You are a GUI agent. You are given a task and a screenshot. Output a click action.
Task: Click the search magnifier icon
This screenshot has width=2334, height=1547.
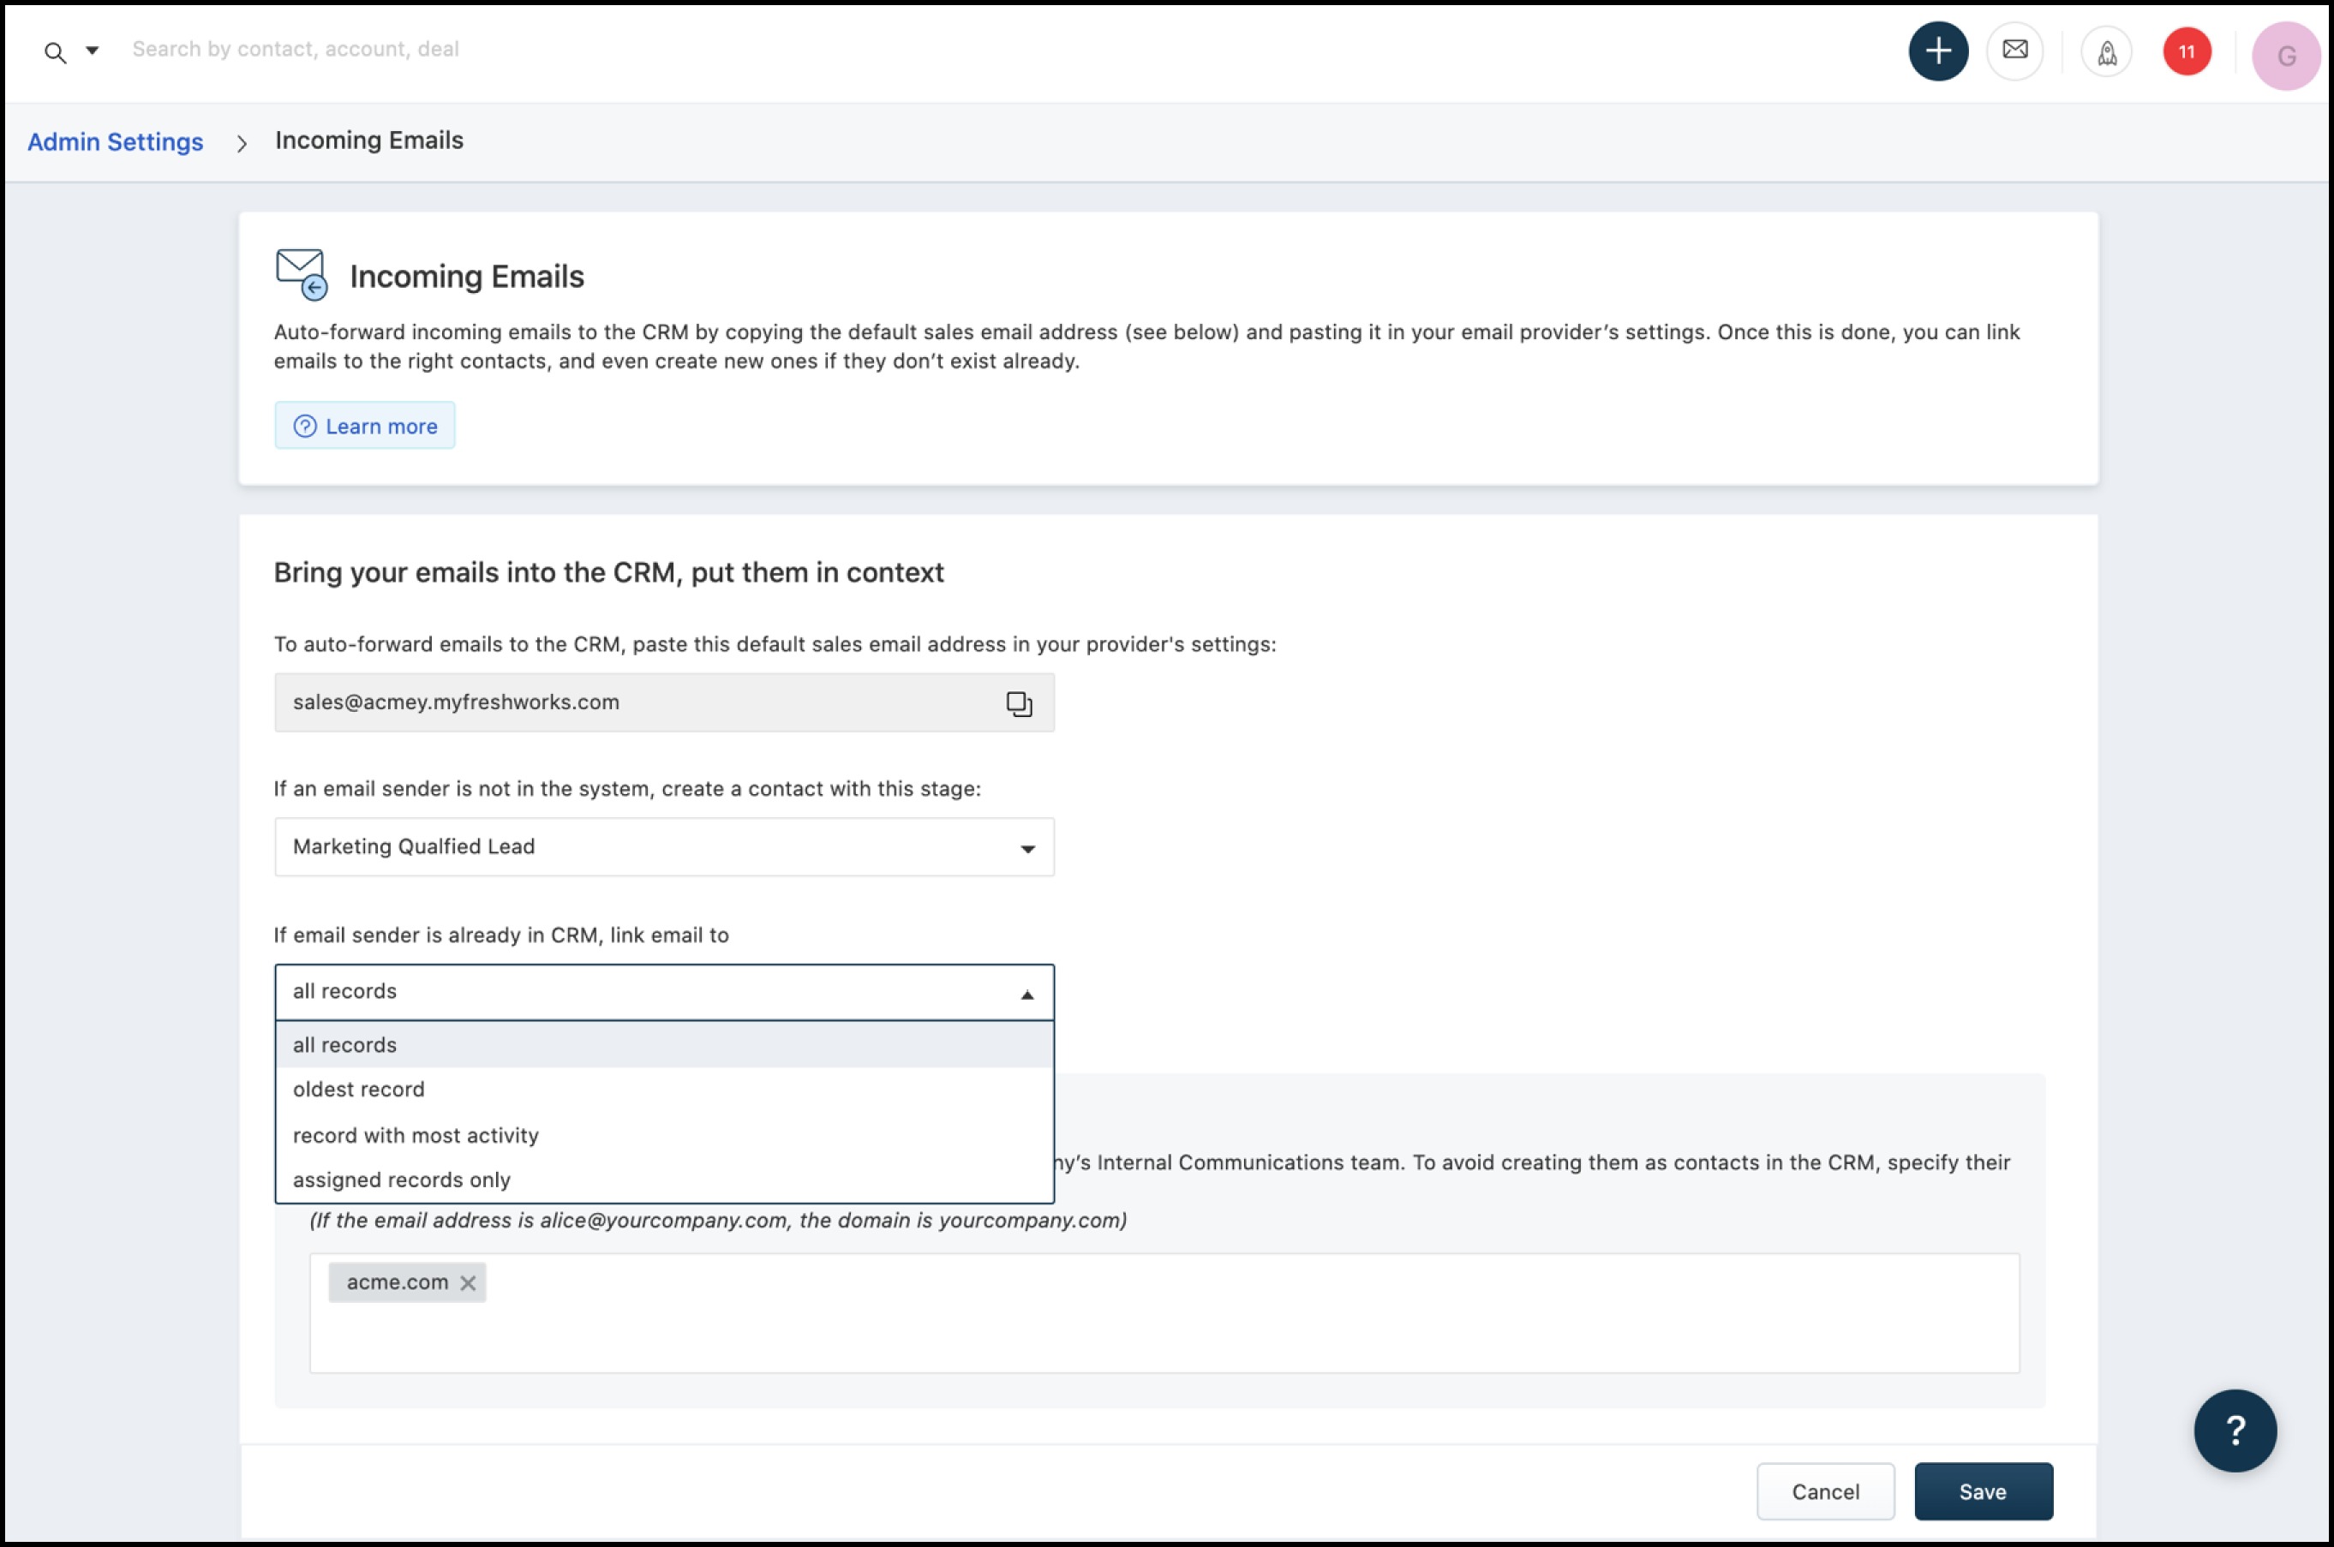pos(56,53)
